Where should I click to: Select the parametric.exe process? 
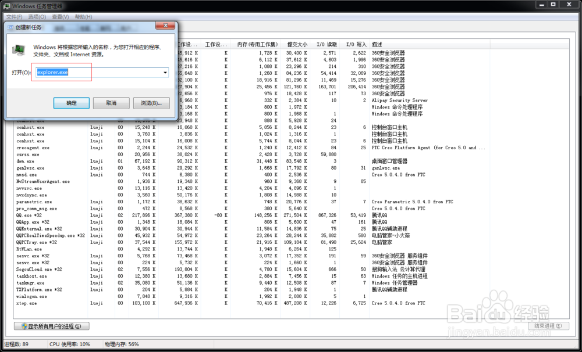(x=34, y=202)
